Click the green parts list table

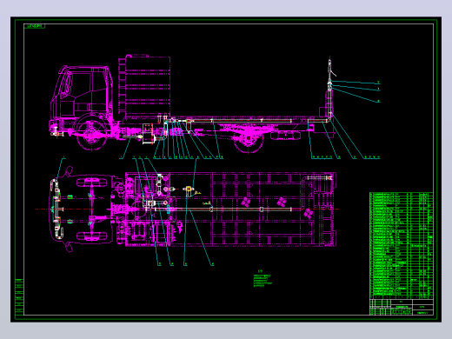(x=402, y=245)
